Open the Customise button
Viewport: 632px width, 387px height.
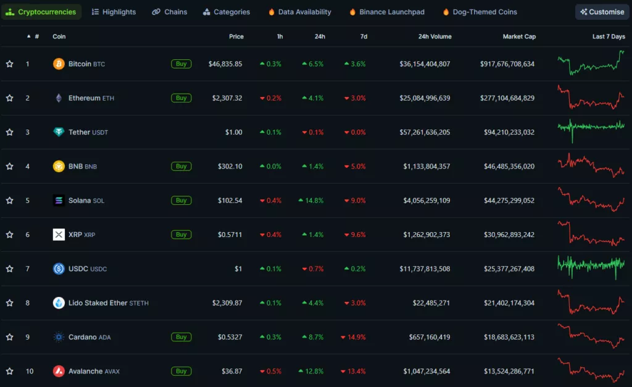point(602,12)
